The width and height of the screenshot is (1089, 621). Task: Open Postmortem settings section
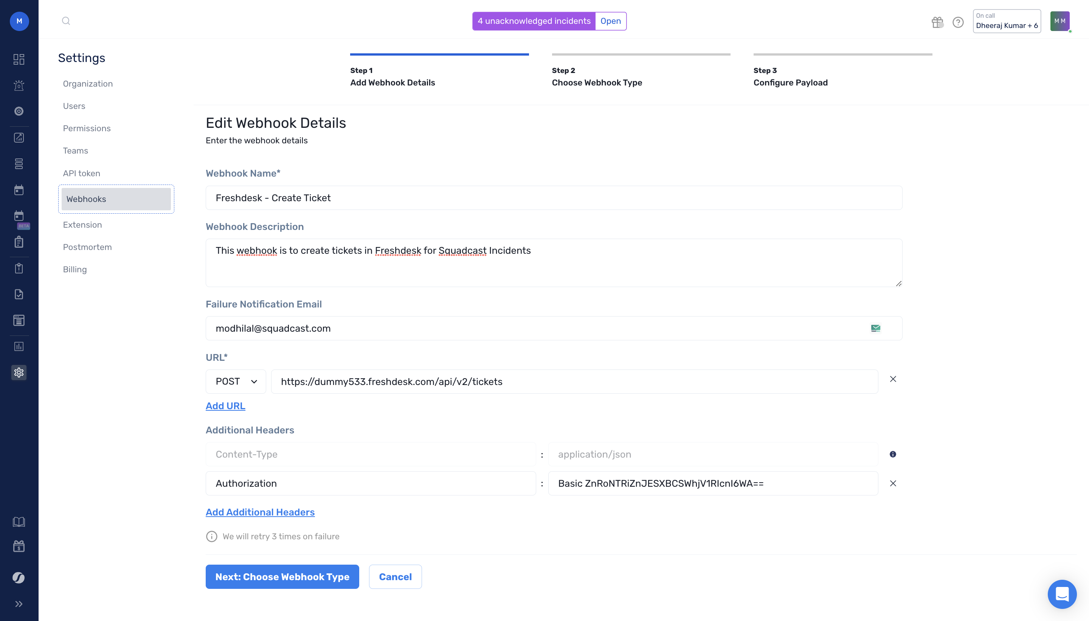click(87, 247)
